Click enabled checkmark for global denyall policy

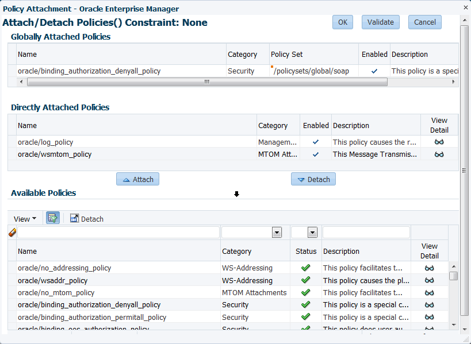point(374,71)
